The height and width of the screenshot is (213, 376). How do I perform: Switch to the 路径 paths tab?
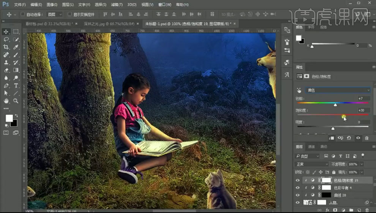[324, 147]
